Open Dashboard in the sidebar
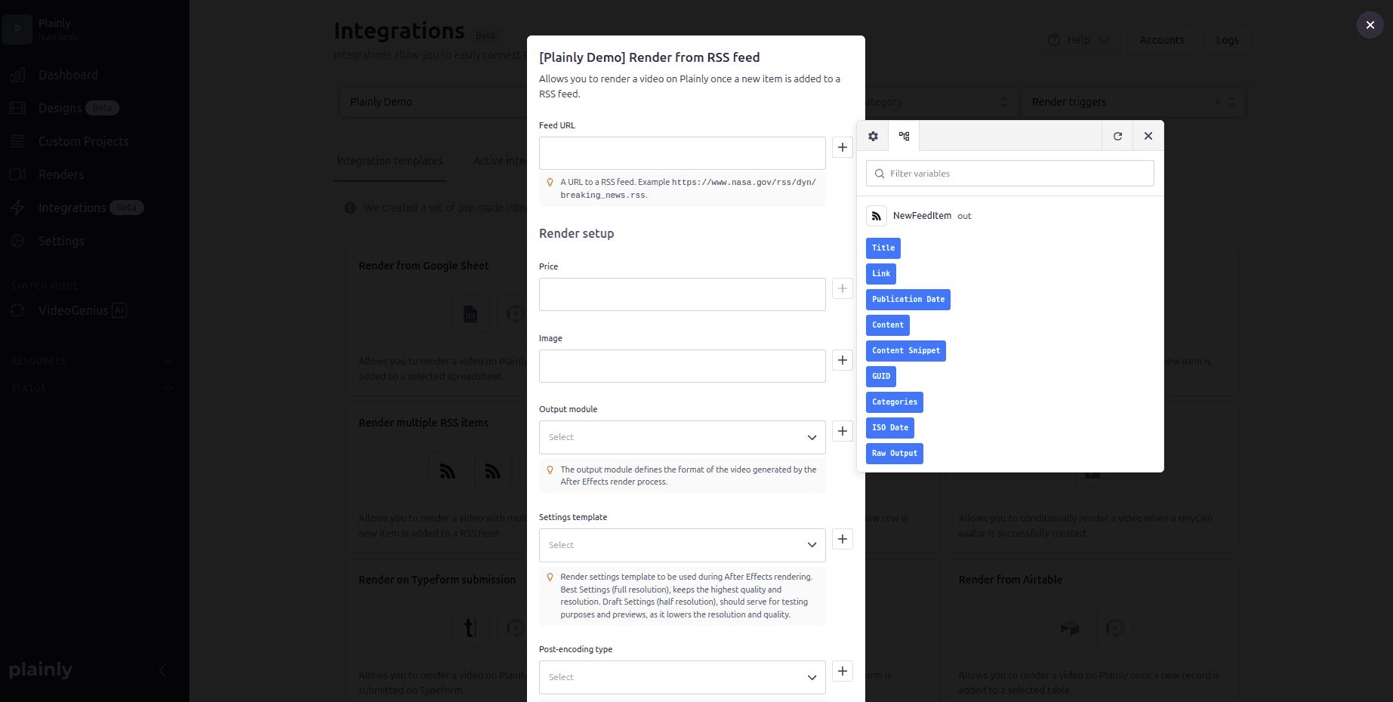Viewport: 1393px width, 702px height. point(68,75)
